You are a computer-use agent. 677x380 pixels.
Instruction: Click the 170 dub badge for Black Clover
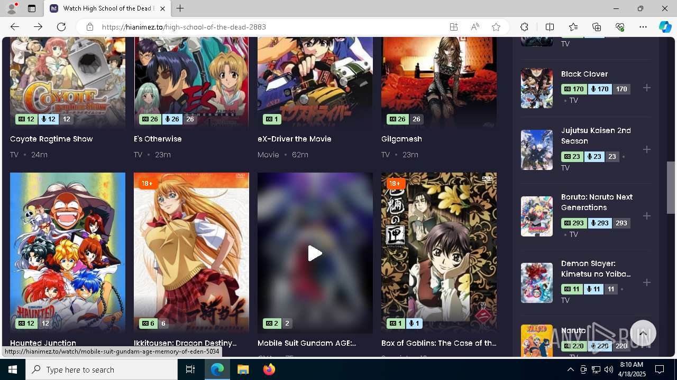[x=600, y=89]
